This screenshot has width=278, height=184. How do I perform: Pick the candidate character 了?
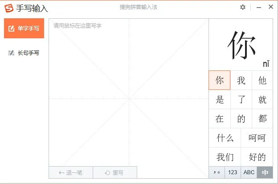pos(241,100)
